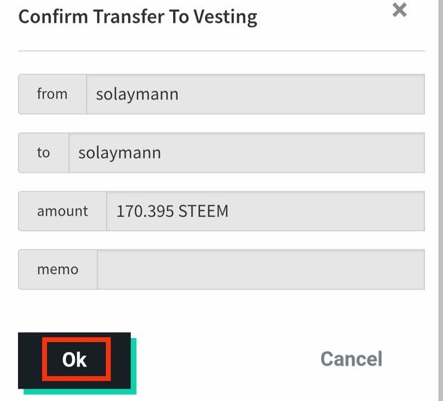Click the "amount" label box

coord(62,211)
